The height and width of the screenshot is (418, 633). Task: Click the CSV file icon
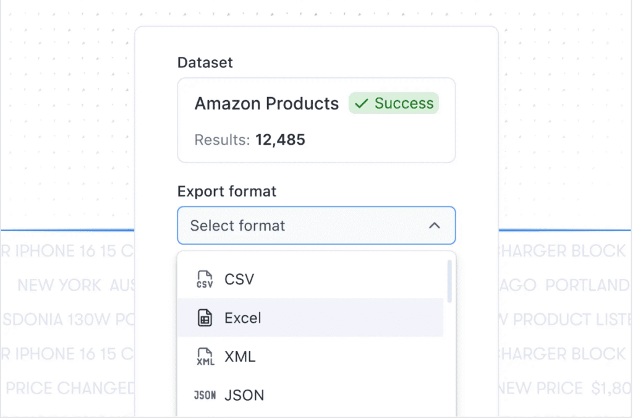click(205, 279)
